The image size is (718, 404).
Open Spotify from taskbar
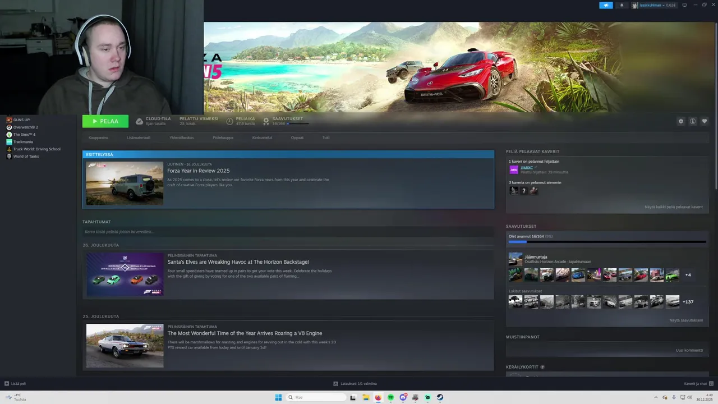pos(390,397)
